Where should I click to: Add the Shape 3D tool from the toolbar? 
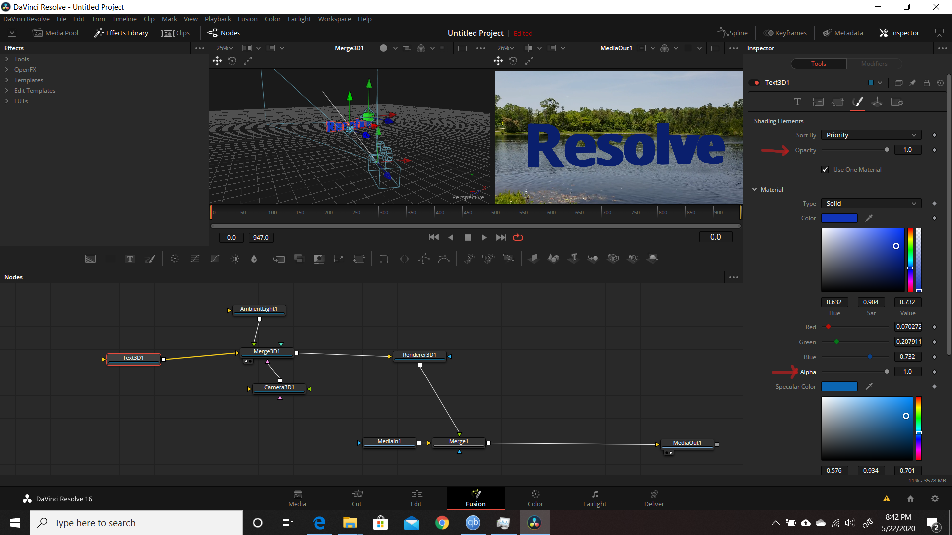tap(553, 258)
